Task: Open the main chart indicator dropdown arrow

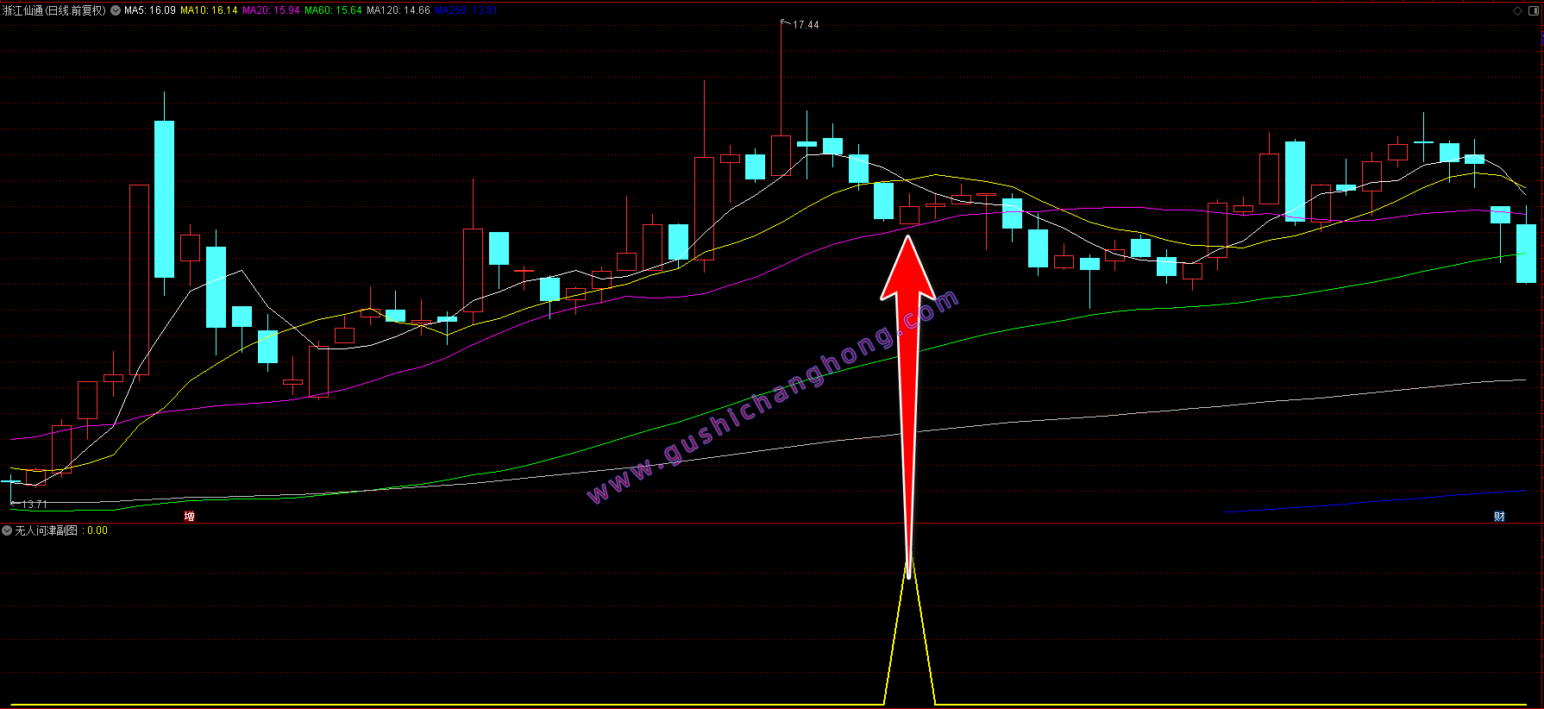Action: click(116, 10)
